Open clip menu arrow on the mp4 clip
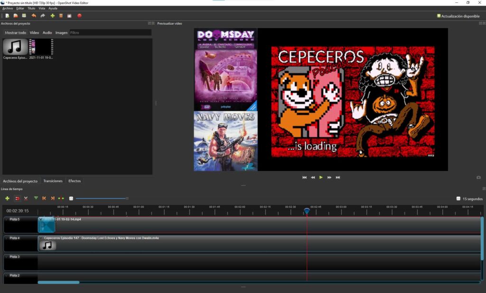The width and height of the screenshot is (486, 293). click(41, 220)
